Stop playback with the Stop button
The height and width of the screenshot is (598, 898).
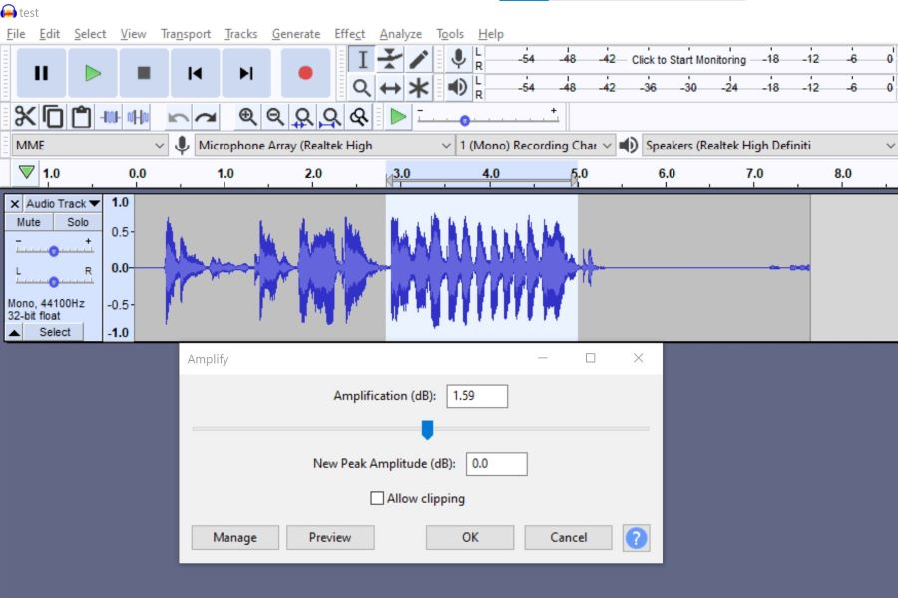[x=144, y=73]
